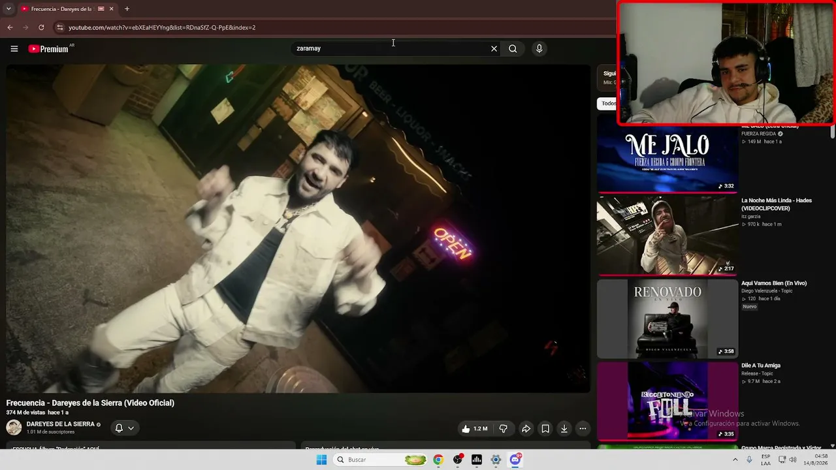Open Aquí Vamos Bien (En Vivo) title
The image size is (836, 470).
[774, 283]
